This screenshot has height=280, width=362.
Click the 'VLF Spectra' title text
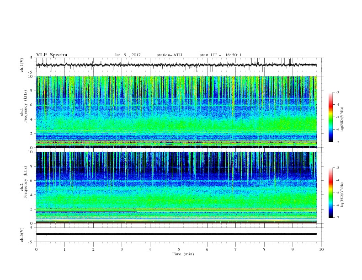coord(52,55)
